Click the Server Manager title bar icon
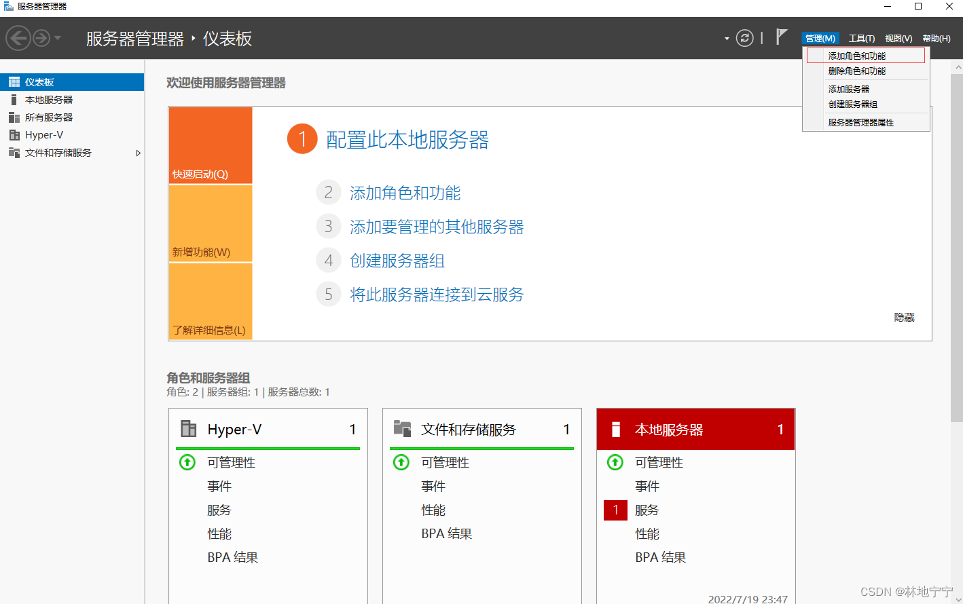Image resolution: width=963 pixels, height=604 pixels. click(x=8, y=6)
